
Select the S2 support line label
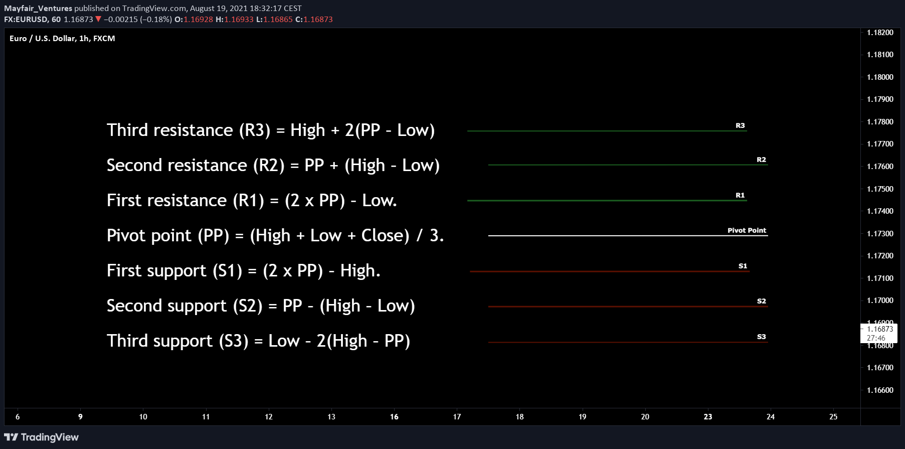(x=761, y=301)
